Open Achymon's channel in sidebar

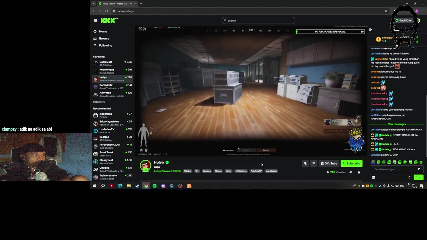click(112, 94)
